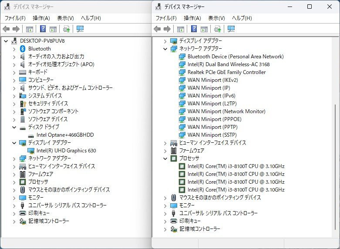The image size is (340, 249).
Task: Select ソフトウェア コンポーネント in left window
Action: 54,111
